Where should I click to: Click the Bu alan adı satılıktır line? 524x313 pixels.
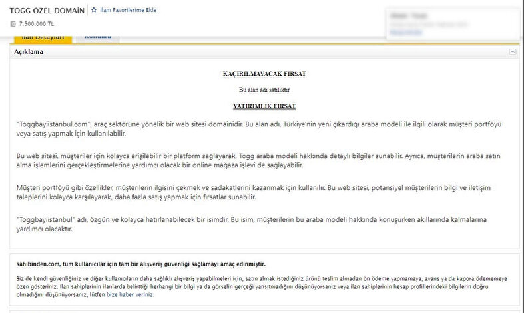click(x=264, y=90)
